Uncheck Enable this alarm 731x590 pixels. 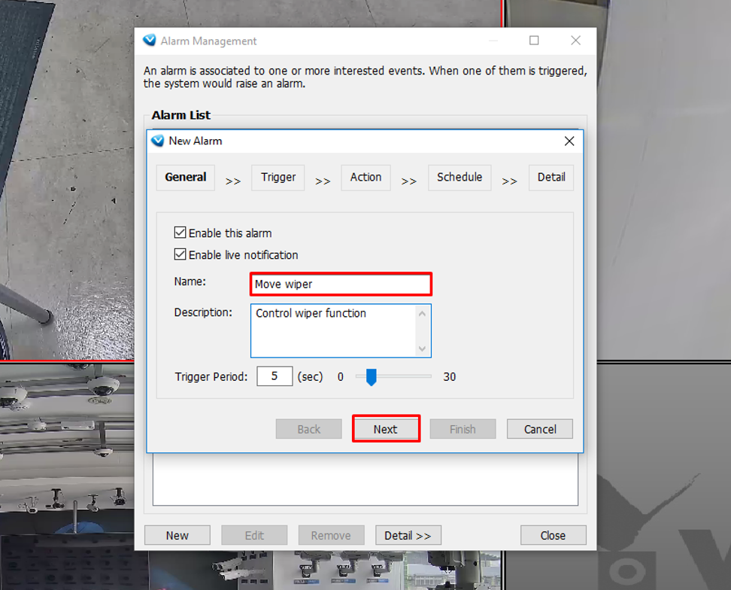pos(180,233)
